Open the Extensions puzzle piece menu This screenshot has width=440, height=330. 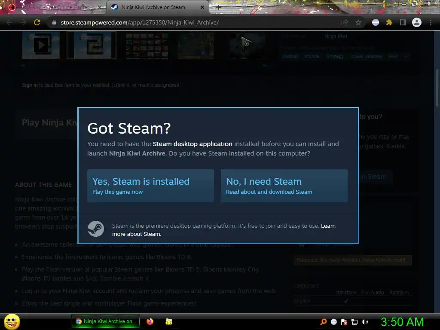389,22
